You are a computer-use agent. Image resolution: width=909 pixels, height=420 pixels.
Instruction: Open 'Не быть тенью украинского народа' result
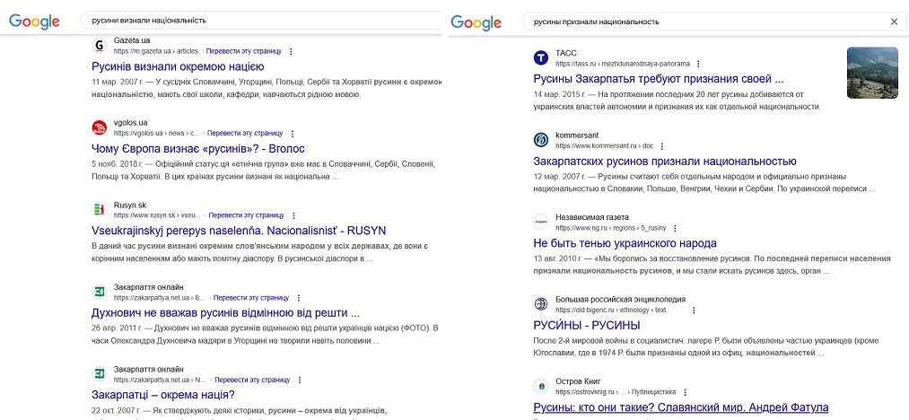[625, 243]
